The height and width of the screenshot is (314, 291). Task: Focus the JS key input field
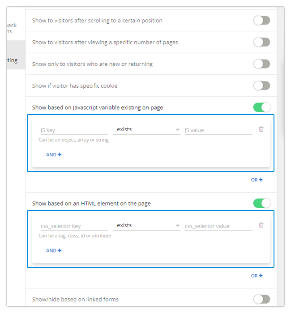74,130
